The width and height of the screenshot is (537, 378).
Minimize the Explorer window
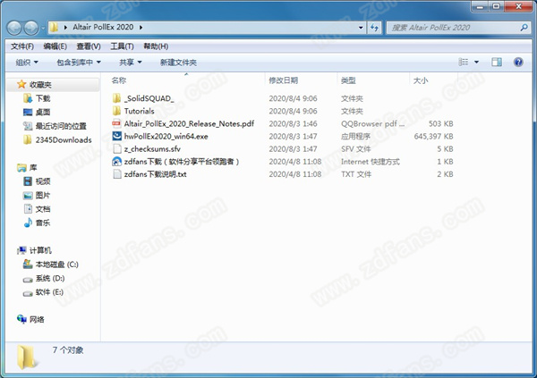coord(480,6)
